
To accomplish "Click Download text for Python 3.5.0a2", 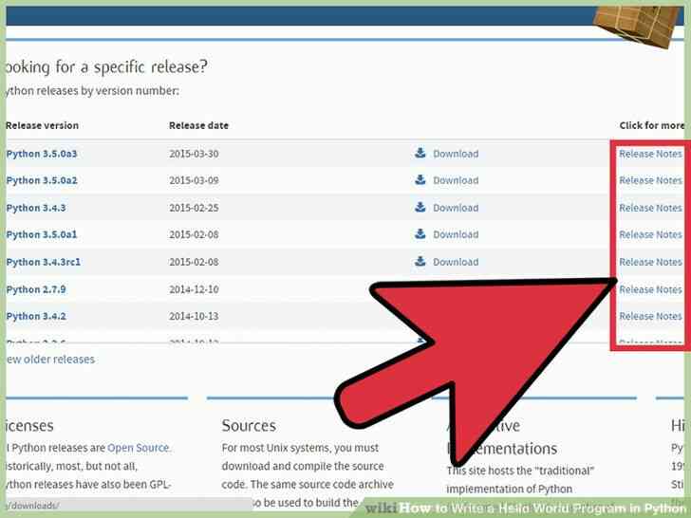I will click(x=456, y=180).
